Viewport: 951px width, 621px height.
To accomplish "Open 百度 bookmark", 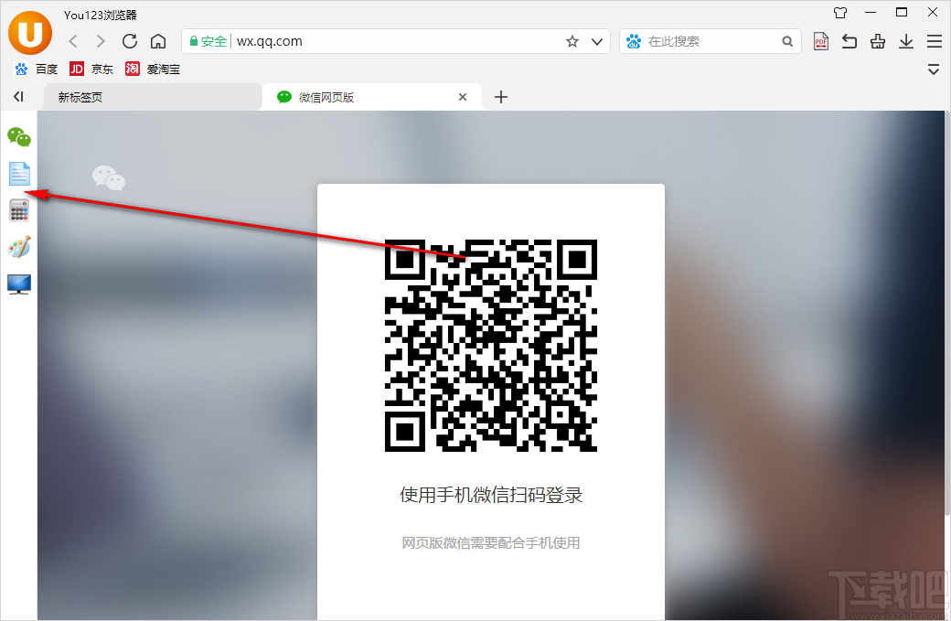I will pos(37,70).
